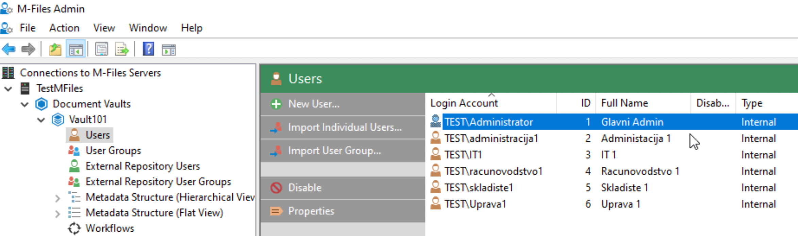The image size is (798, 236).
Task: Click the Users icon in tree
Action: pyautogui.click(x=74, y=135)
